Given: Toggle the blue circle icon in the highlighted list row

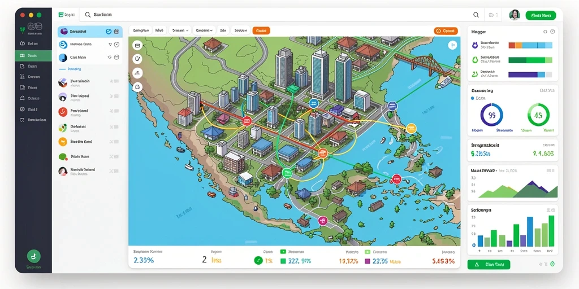Looking at the screenshot, I should tap(109, 32).
